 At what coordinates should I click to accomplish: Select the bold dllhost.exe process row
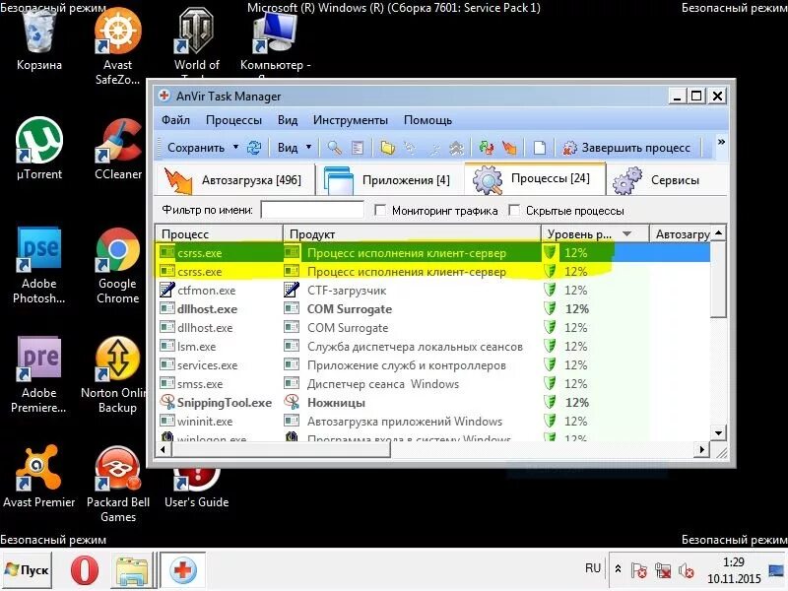[x=432, y=309]
